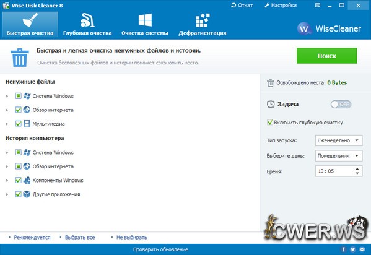Image resolution: width=371 pixels, height=255 pixels.
Task: Click the Мультимедиа film icon
Action: pyautogui.click(x=27, y=124)
